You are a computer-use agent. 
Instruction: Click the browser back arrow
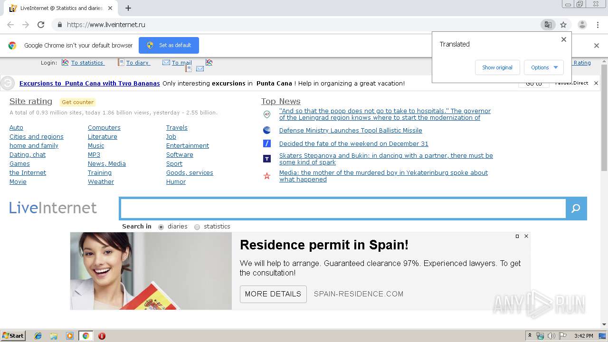point(10,25)
